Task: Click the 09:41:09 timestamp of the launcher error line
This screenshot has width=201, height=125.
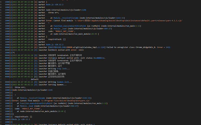Action: click(23, 47)
